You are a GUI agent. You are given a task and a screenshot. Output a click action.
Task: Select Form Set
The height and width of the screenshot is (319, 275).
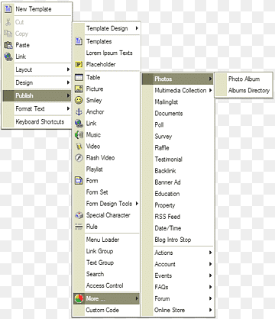[107, 192]
